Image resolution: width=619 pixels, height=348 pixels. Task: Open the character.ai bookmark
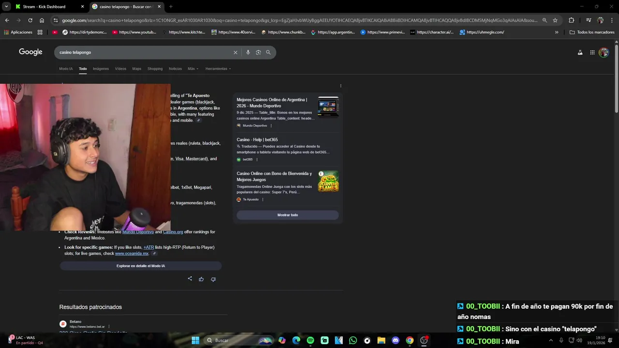[x=431, y=32]
